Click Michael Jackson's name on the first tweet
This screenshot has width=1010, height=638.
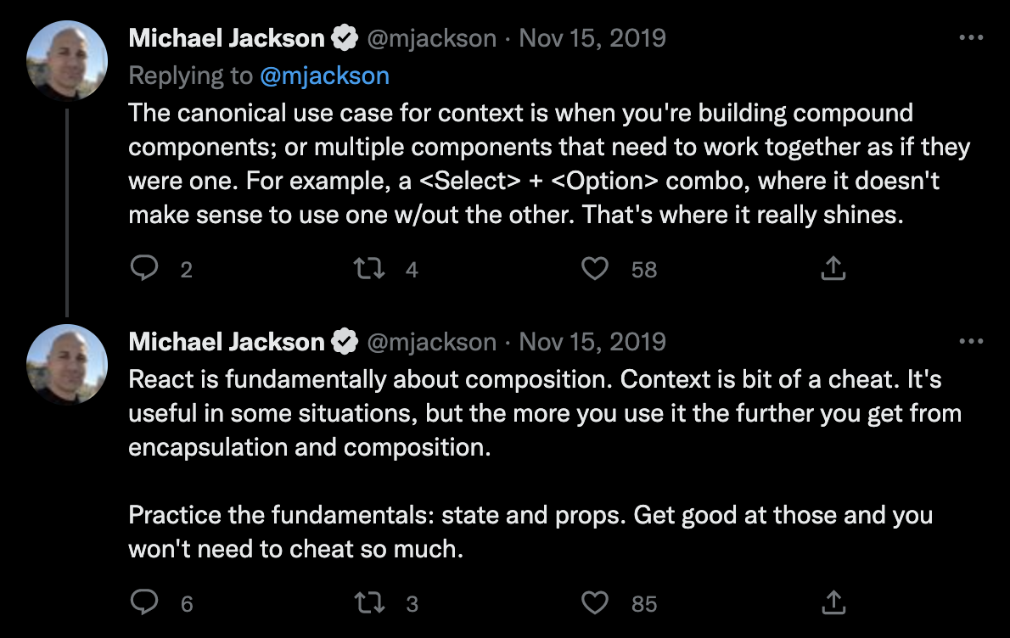click(x=226, y=37)
